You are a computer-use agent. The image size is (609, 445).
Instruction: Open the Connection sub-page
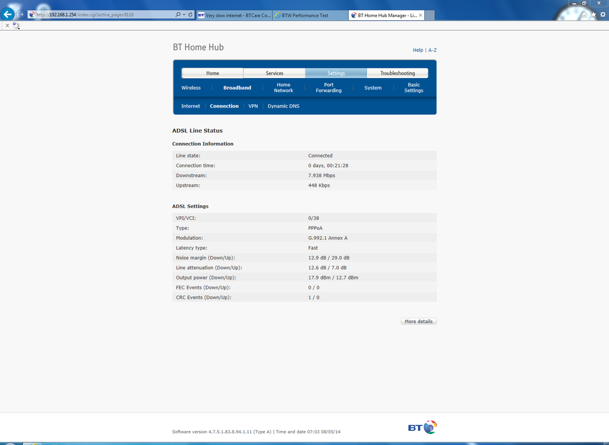point(224,106)
